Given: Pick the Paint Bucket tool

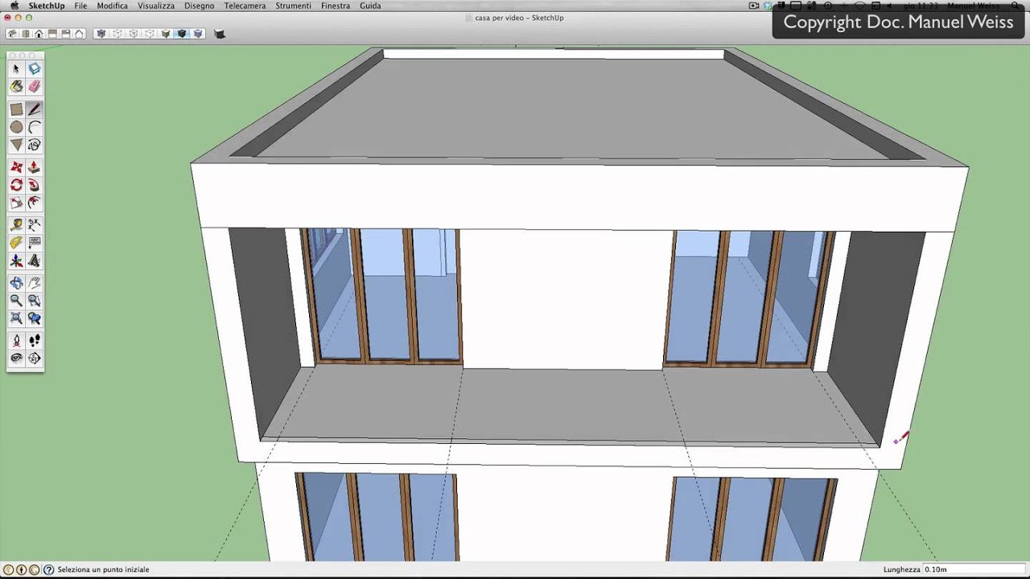Looking at the screenshot, I should coord(16,87).
